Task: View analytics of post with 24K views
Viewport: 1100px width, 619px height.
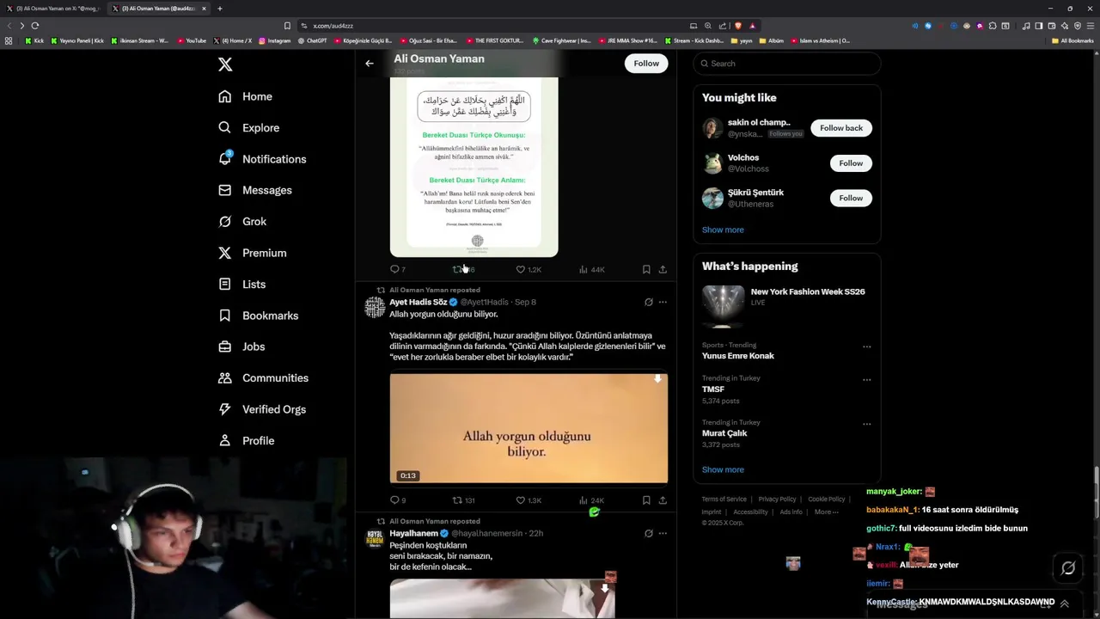Action: [x=591, y=500]
